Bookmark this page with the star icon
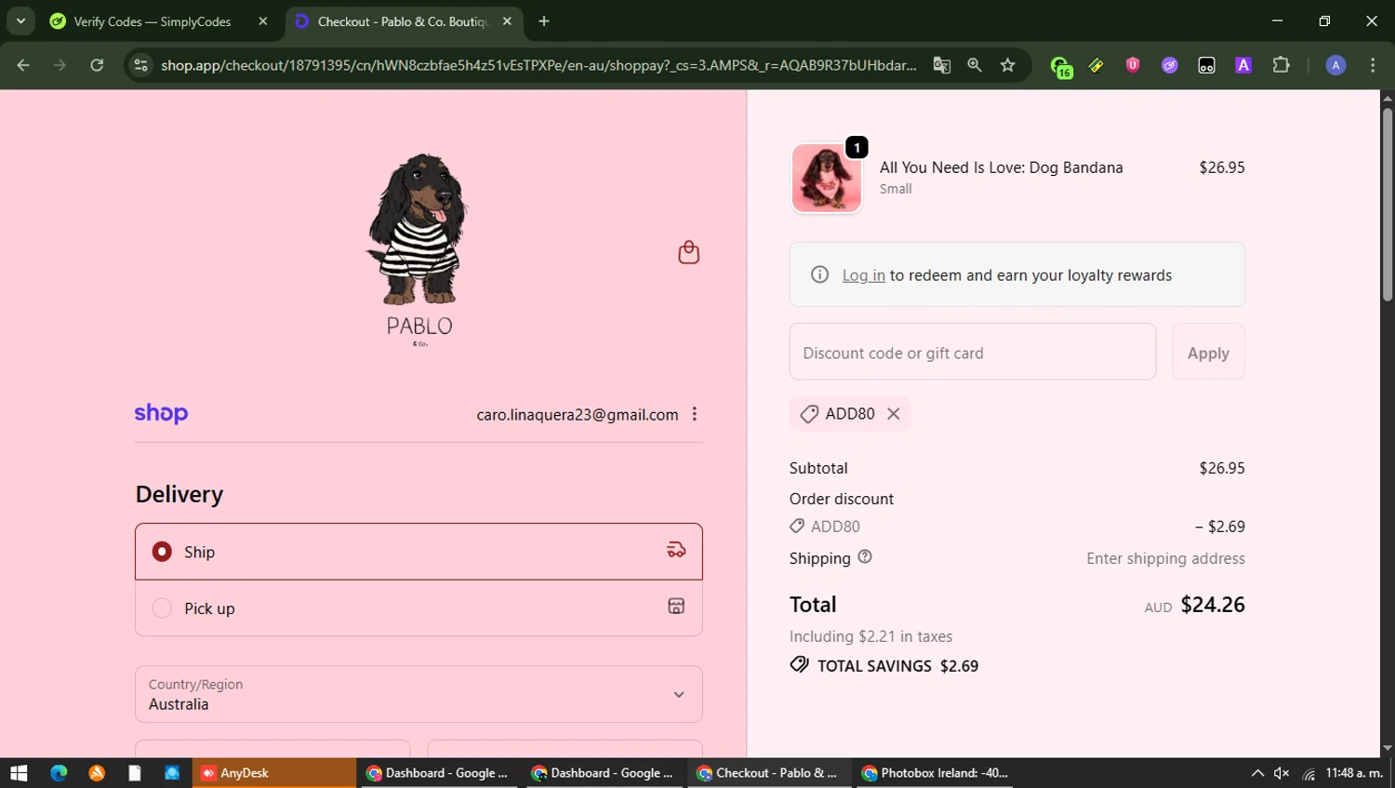Image resolution: width=1395 pixels, height=788 pixels. pyautogui.click(x=1007, y=65)
